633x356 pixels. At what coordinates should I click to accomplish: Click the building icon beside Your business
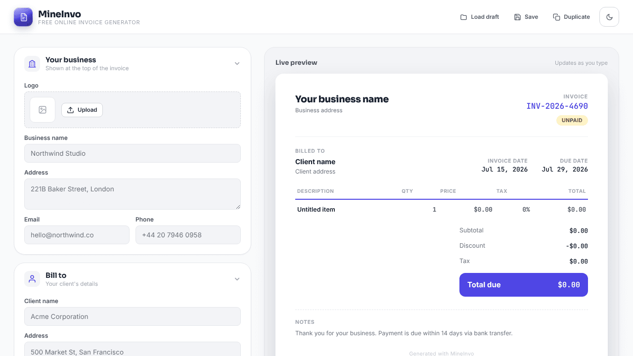[32, 64]
